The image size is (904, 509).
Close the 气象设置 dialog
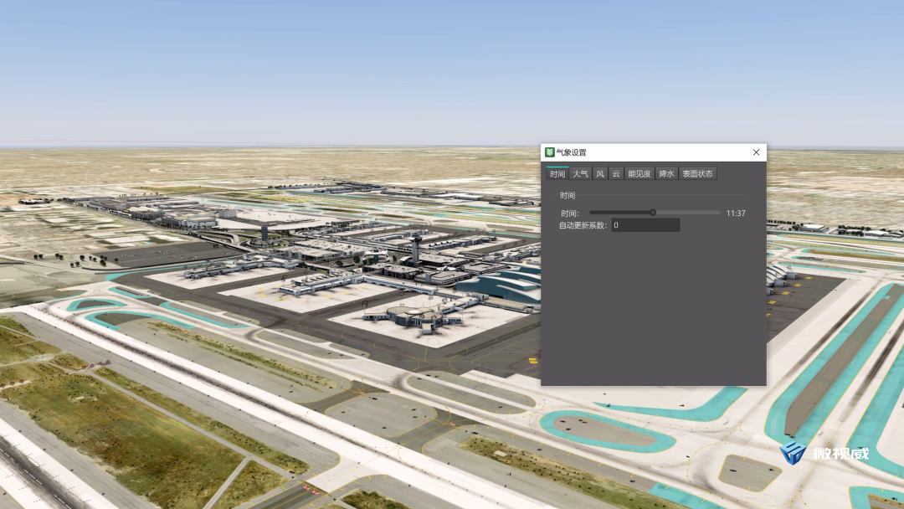[756, 152]
